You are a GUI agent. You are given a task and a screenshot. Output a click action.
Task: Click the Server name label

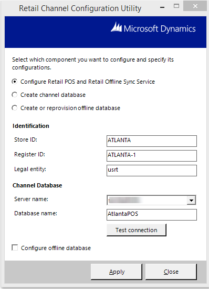point(32,199)
